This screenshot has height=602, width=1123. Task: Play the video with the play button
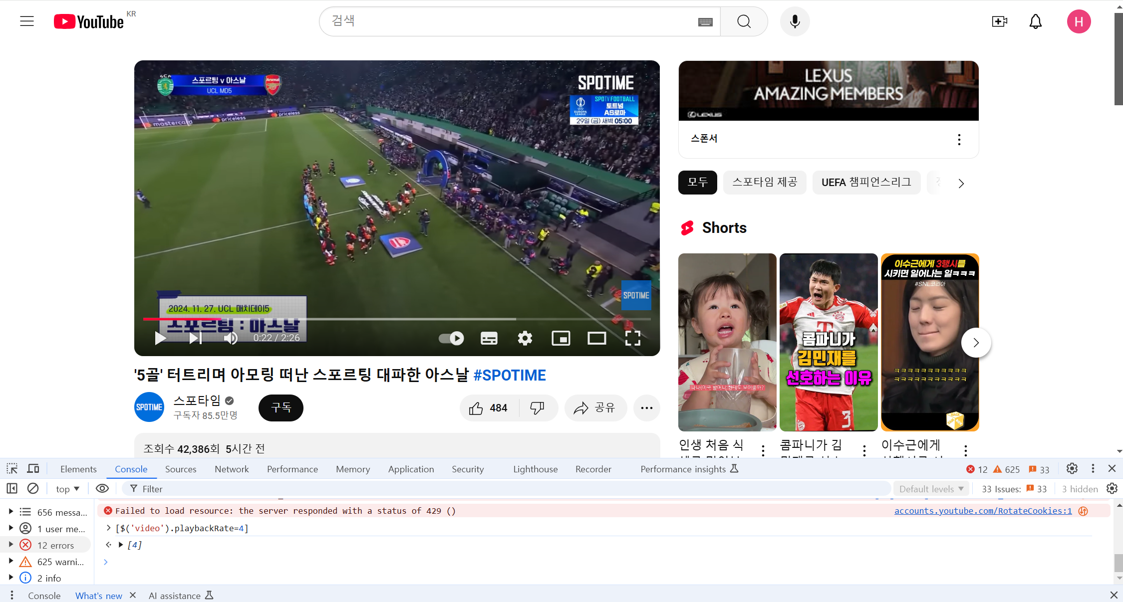pos(160,338)
